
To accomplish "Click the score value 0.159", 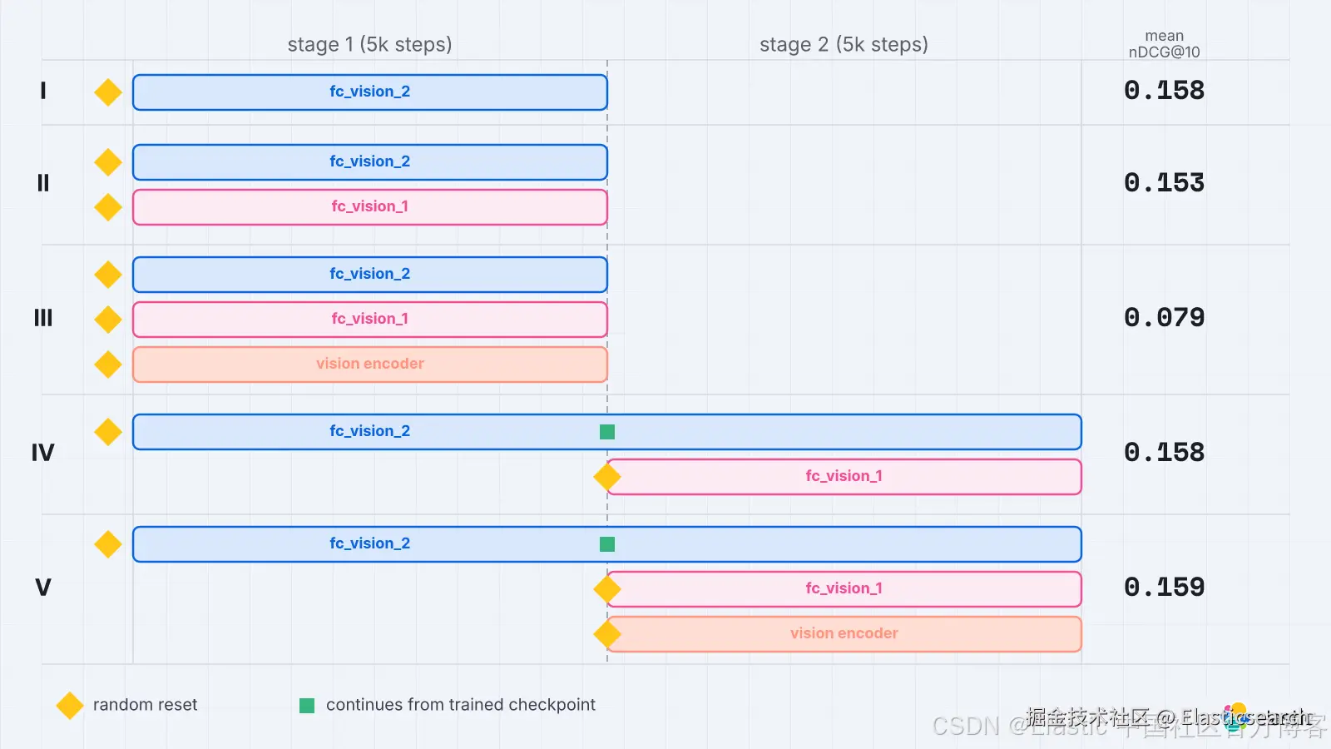I will pyautogui.click(x=1165, y=588).
